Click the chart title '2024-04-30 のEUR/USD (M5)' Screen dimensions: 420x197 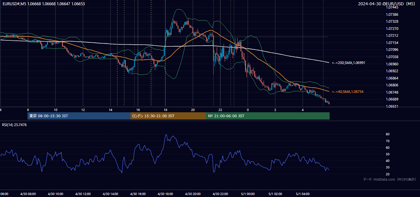pyautogui.click(x=387, y=4)
